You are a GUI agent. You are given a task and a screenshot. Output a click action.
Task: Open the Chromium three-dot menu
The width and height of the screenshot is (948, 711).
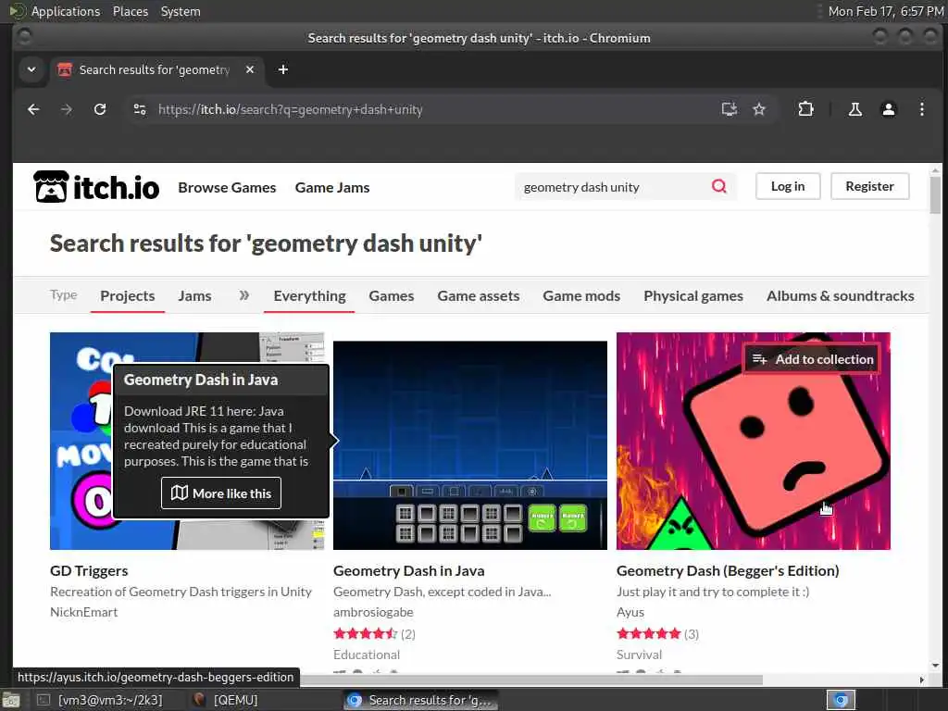click(x=921, y=109)
